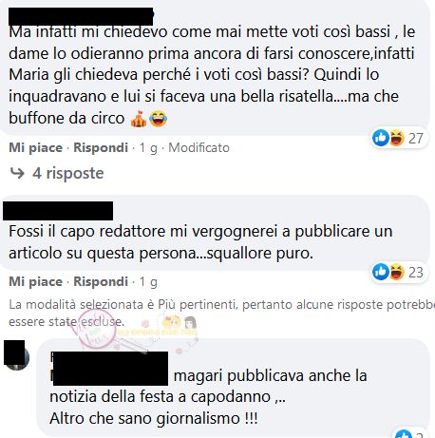435x438 pixels.
Task: Click the reply arrow icon beside '4 risposte'
Action: tap(17, 173)
